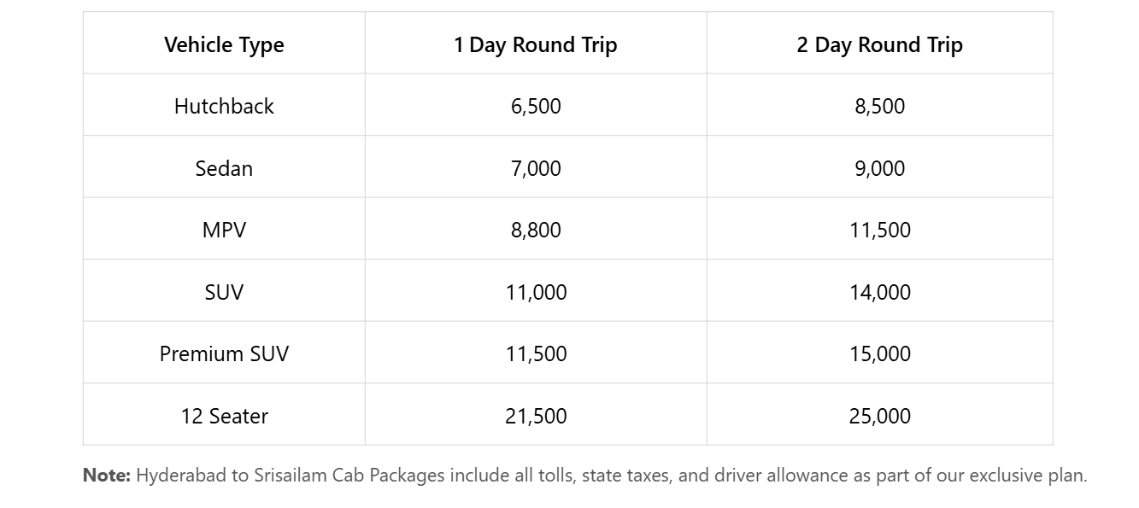Select the Hutchback row label
This screenshot has height=508, width=1139.
[x=224, y=106]
